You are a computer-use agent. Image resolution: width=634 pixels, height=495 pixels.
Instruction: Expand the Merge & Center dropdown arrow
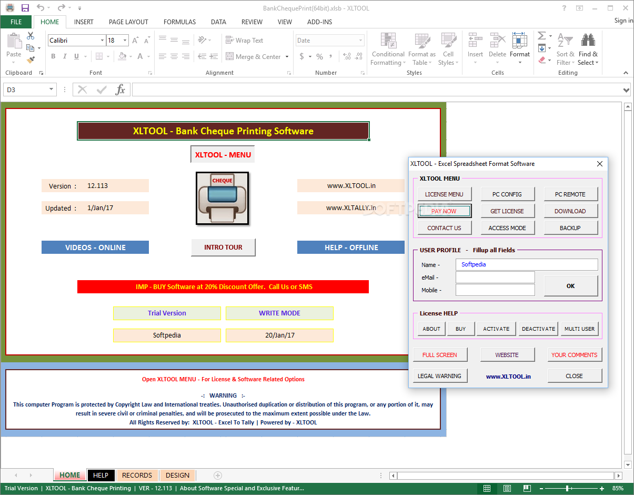click(x=287, y=56)
